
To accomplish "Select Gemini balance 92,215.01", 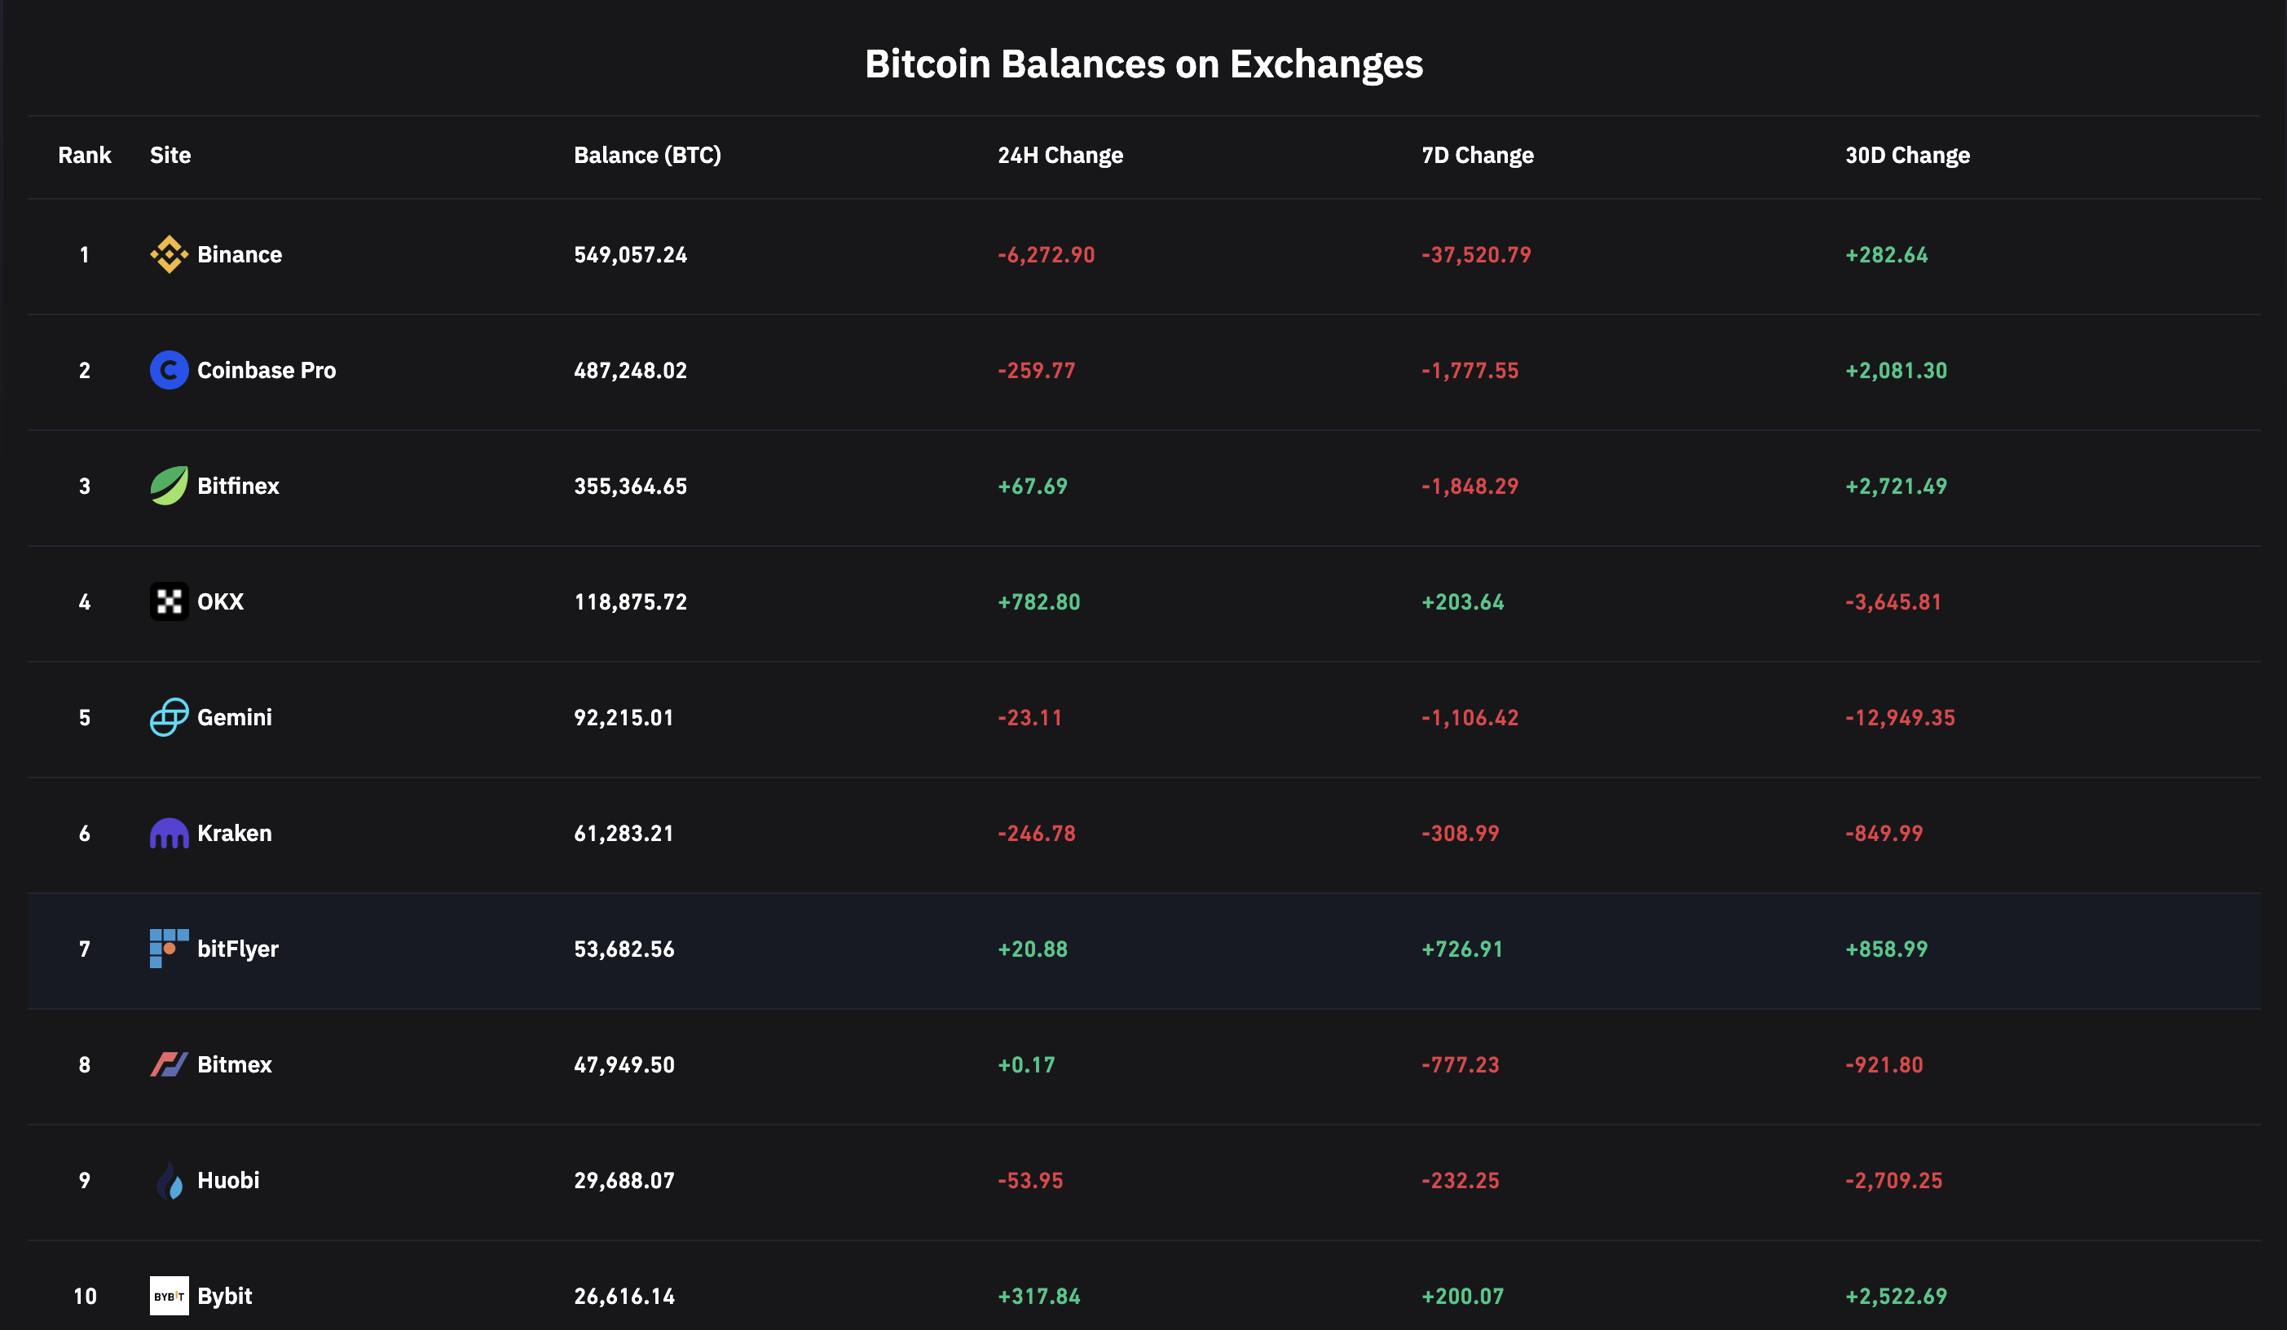I will pos(624,718).
